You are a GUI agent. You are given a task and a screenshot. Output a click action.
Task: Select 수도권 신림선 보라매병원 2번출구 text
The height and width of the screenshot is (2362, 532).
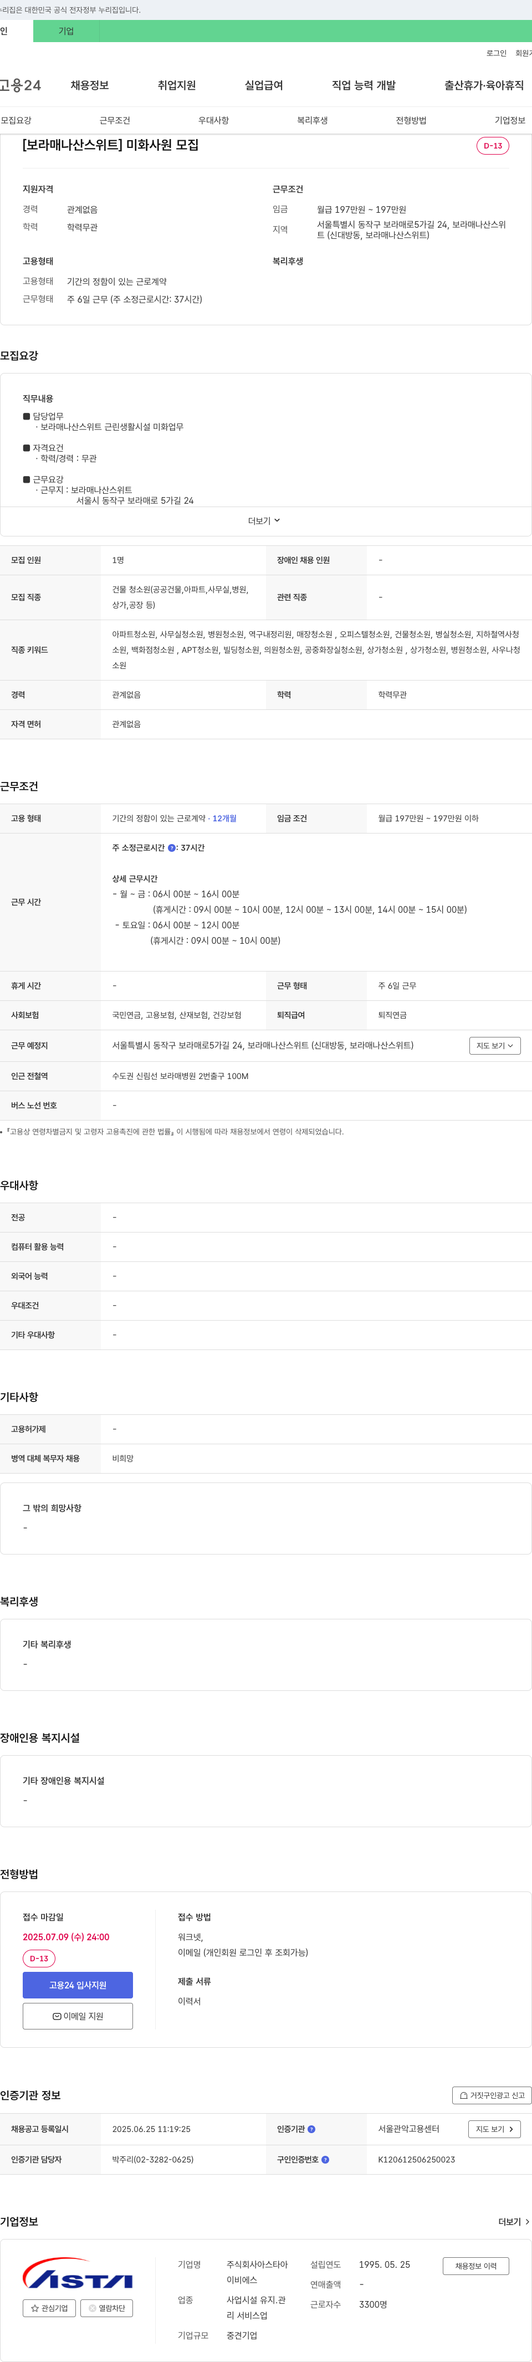pos(181,1076)
